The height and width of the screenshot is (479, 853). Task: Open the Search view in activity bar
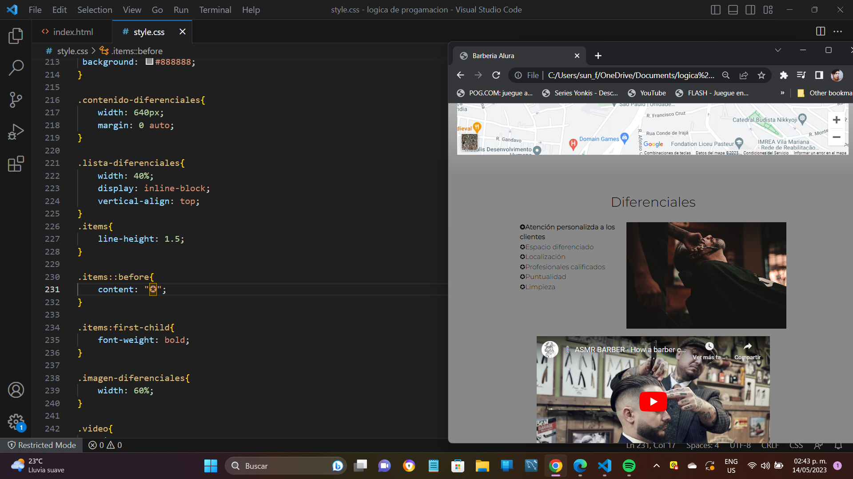click(16, 68)
